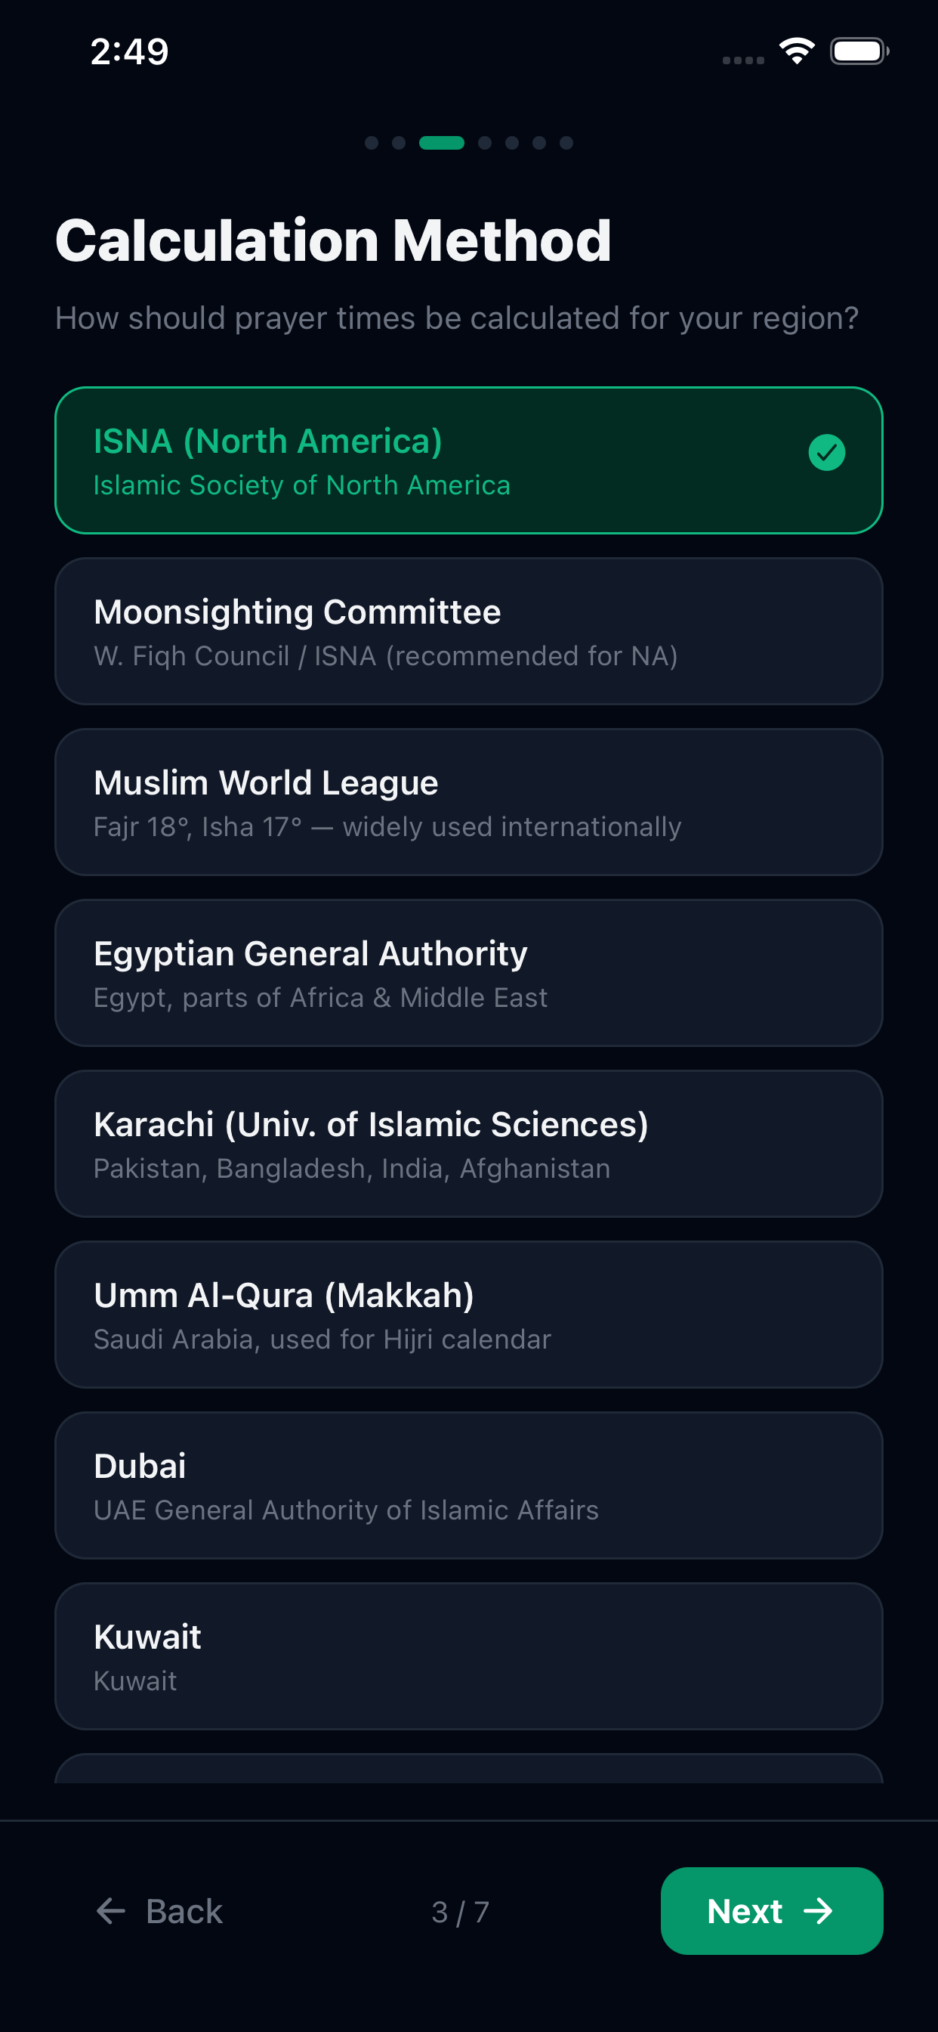Tap the active green progress indicator
Image resolution: width=938 pixels, height=2032 pixels.
click(441, 143)
